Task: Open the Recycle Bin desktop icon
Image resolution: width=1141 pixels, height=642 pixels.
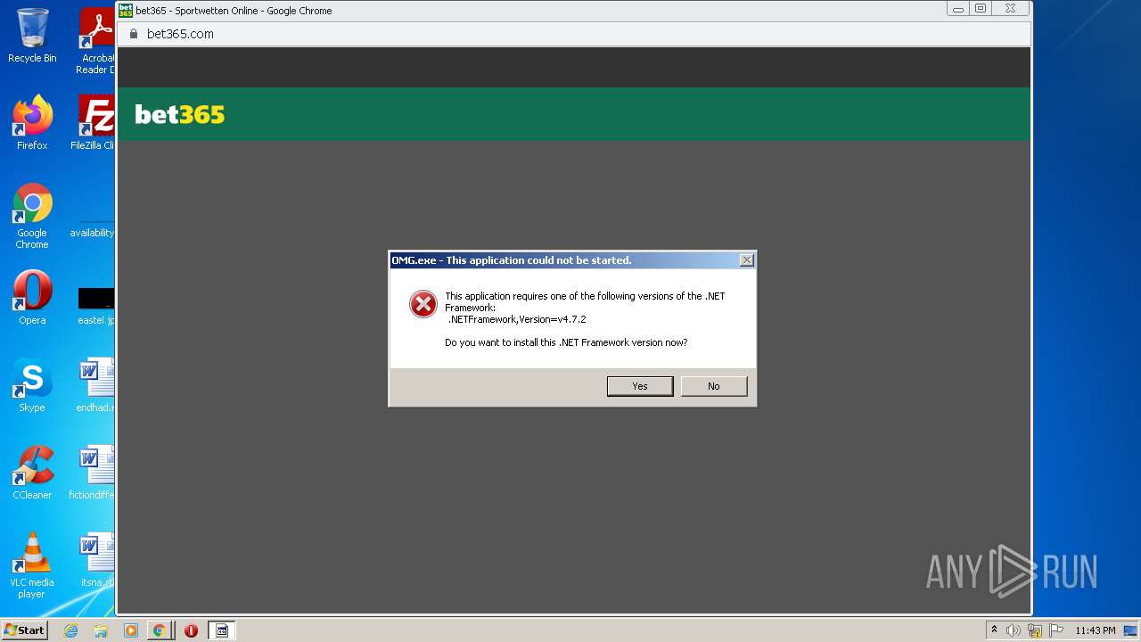Action: tap(32, 36)
